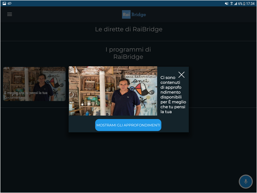Tap the RaiBridge logo in header

pos(134,15)
